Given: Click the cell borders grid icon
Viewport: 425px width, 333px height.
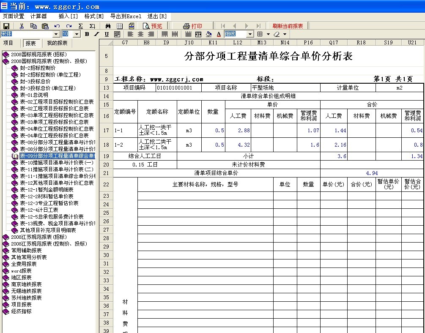Looking at the screenshot, I should (260, 34).
